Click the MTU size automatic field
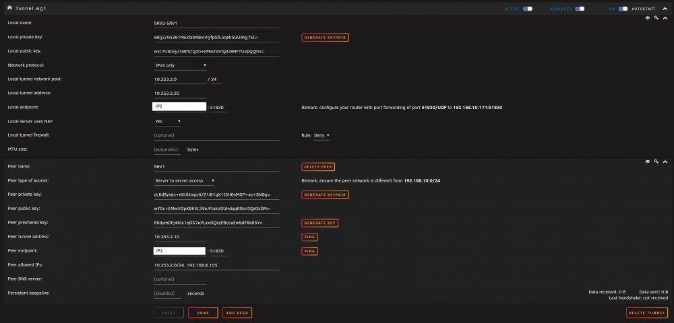Screen dimensions: 674x323 [x=166, y=149]
